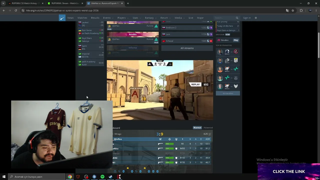Click external link icon on Lent row
320x180 pixels.
208,34
